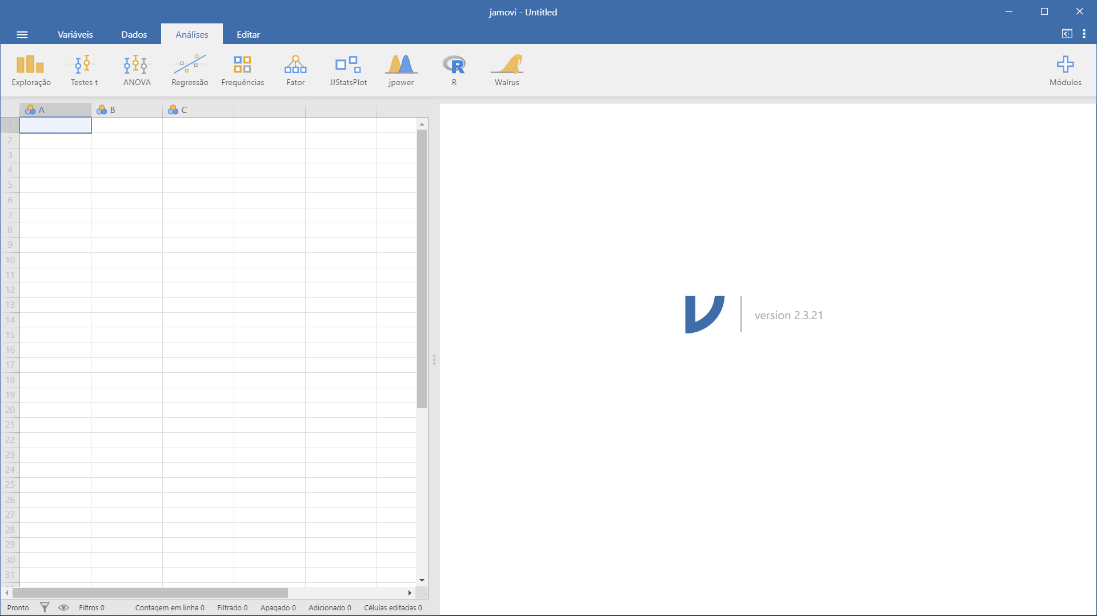
Task: Click the filter funnel icon in status bar
Action: point(45,607)
